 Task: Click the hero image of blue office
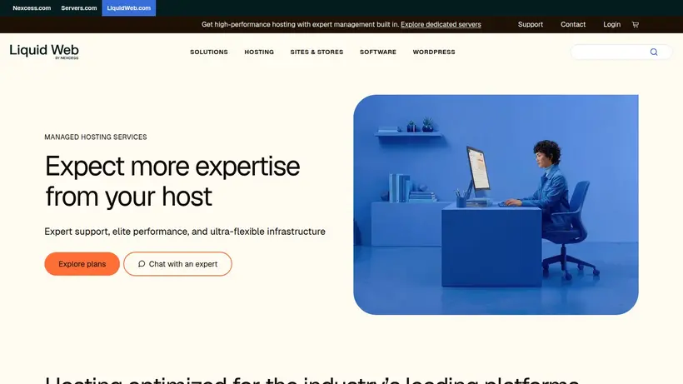point(496,205)
